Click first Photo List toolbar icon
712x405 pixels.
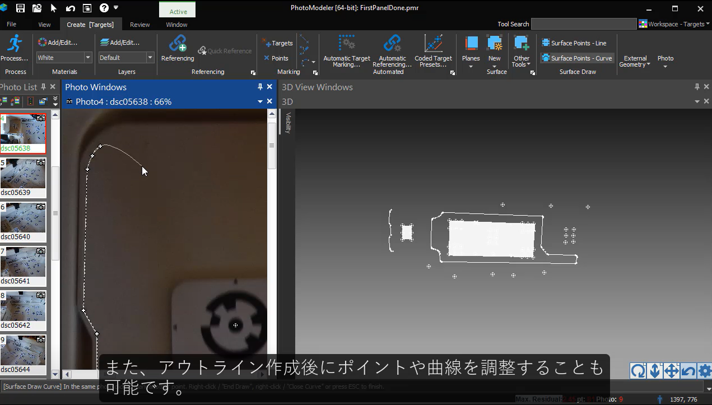(x=3, y=101)
